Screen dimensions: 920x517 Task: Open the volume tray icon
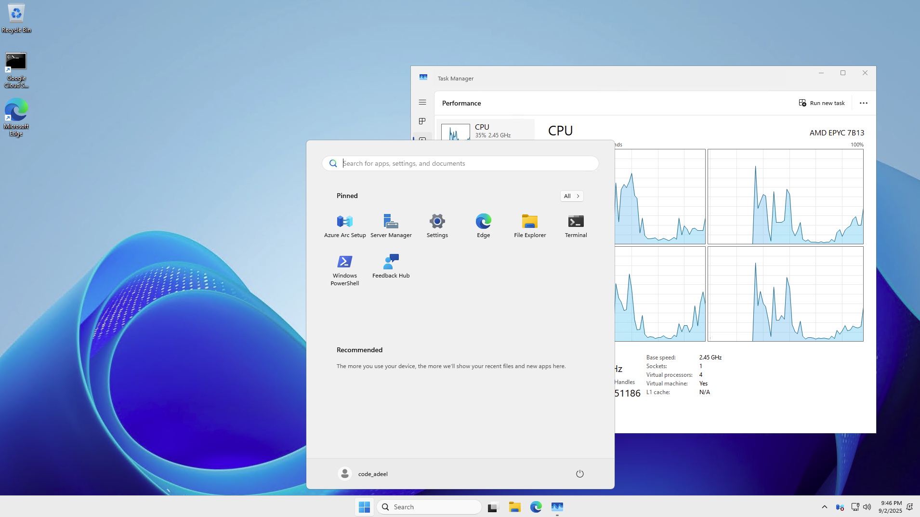867,507
